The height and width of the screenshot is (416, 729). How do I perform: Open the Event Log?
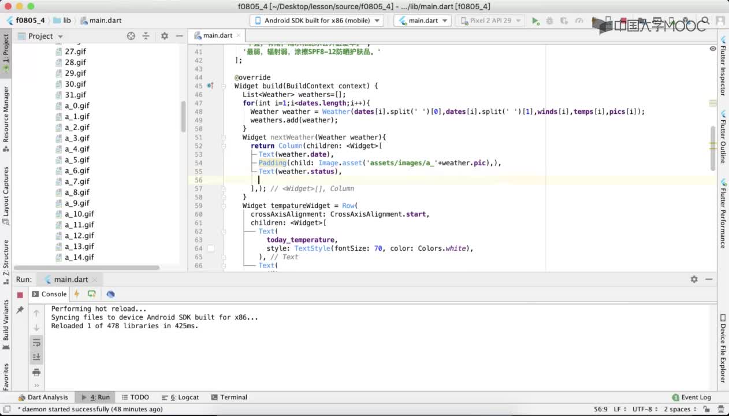tap(691, 397)
